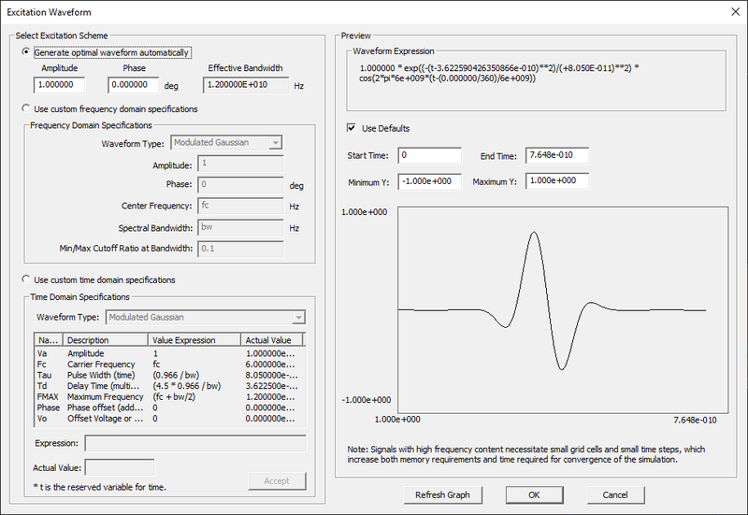Expand time domain Waveform Type dropdown
Screen dimensions: 748x515
pos(297,317)
